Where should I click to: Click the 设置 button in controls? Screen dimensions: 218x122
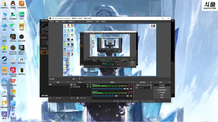162,95
